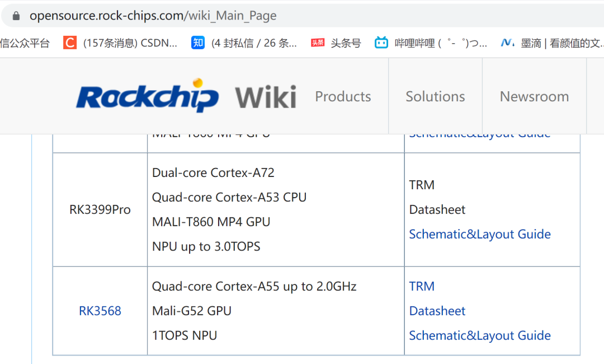The image size is (604, 364).
Task: Open the RK3568 TRM link
Action: 422,286
